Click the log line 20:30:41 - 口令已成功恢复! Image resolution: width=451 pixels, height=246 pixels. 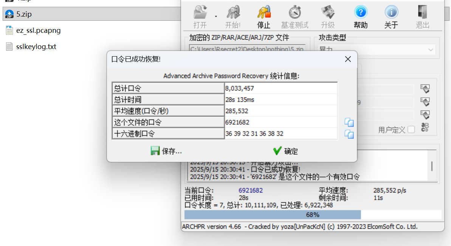click(x=245, y=169)
